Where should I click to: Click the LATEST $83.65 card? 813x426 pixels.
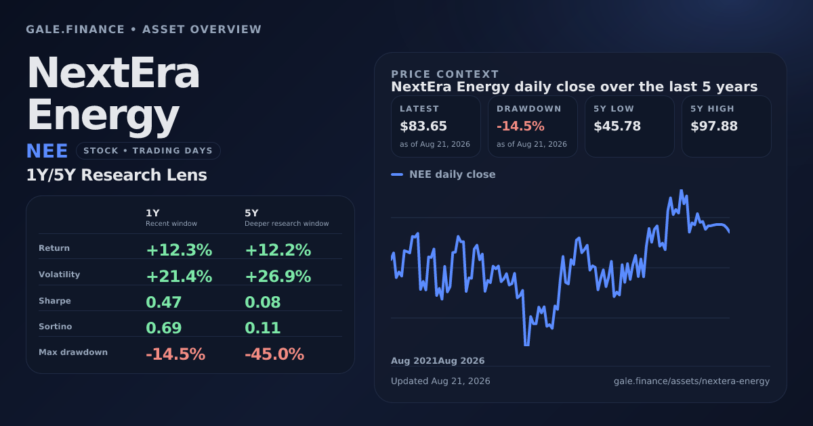pyautogui.click(x=436, y=126)
